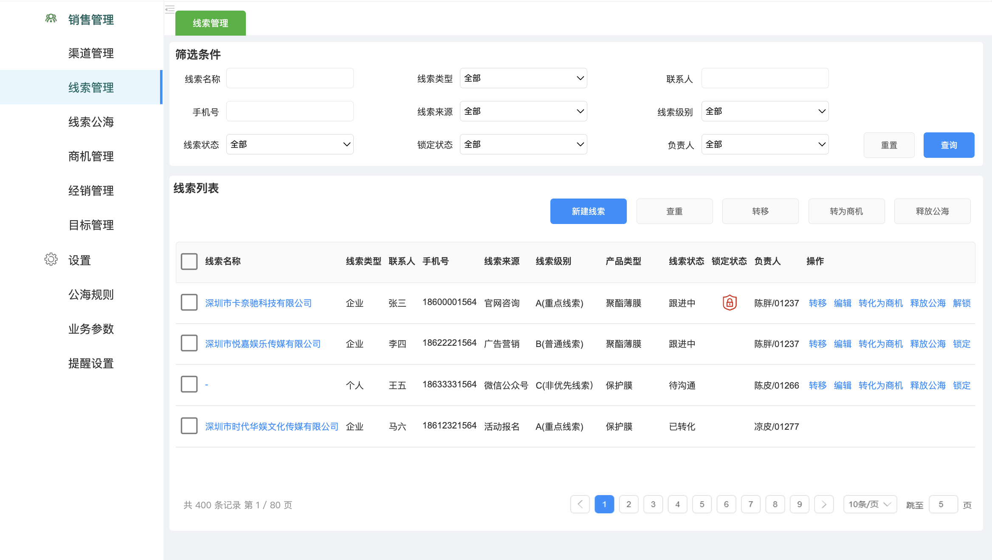Open 渠道管理 in the sidebar
Image resolution: width=992 pixels, height=560 pixels.
point(91,53)
